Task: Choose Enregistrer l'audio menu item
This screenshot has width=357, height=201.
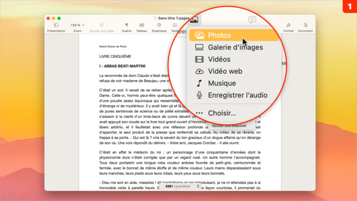Action: click(234, 95)
